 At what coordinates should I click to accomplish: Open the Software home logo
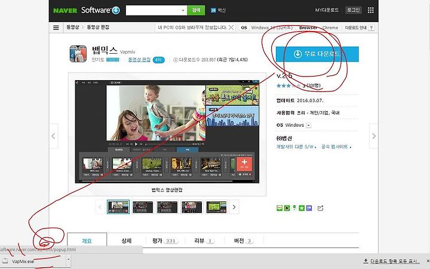[x=100, y=10]
